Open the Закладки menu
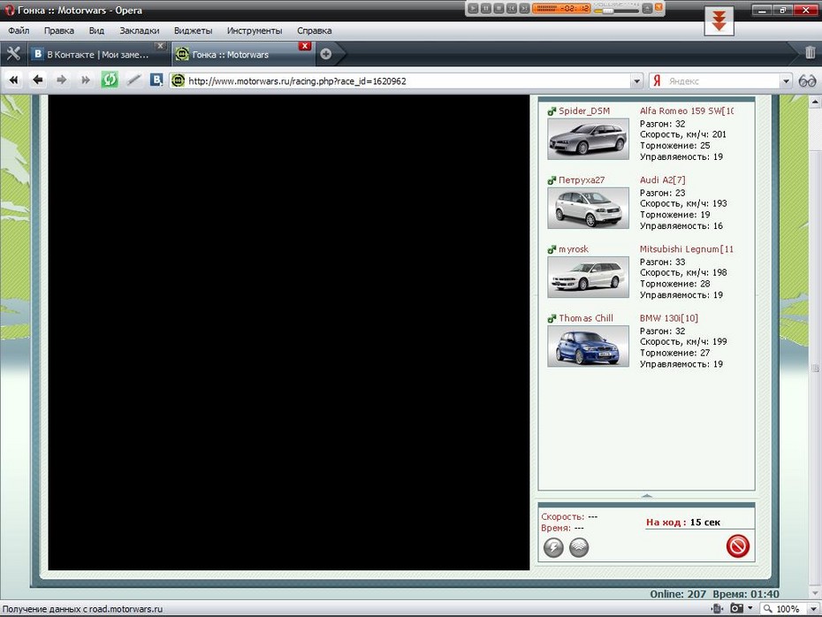822x617 pixels. tap(140, 31)
